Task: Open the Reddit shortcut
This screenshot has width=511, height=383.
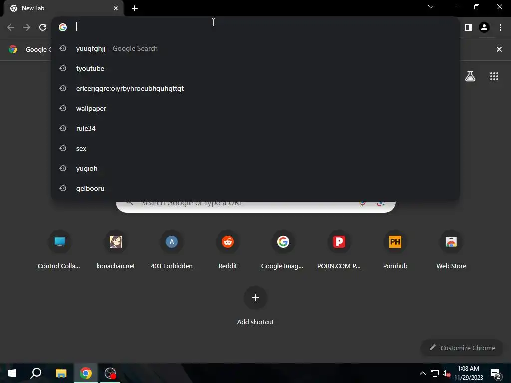Action: tap(228, 250)
